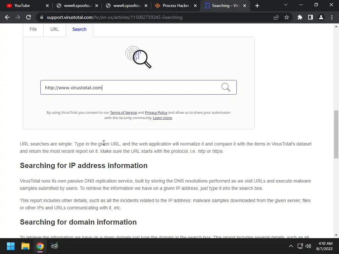The image size is (339, 254).
Task: Close the Searching VirusTotal tab
Action: (x=245, y=6)
